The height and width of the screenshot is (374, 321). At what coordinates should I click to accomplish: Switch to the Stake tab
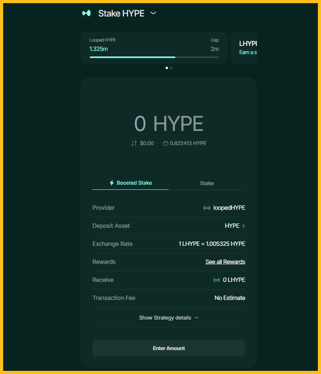pyautogui.click(x=207, y=183)
